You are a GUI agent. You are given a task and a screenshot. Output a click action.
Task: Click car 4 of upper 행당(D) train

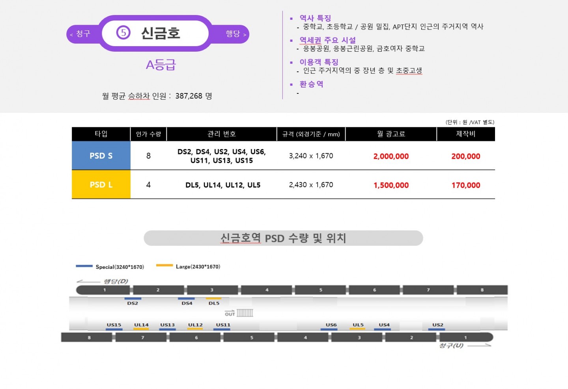pyautogui.click(x=267, y=290)
